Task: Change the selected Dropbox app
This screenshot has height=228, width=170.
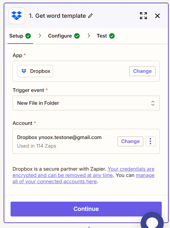Action: 142,71
